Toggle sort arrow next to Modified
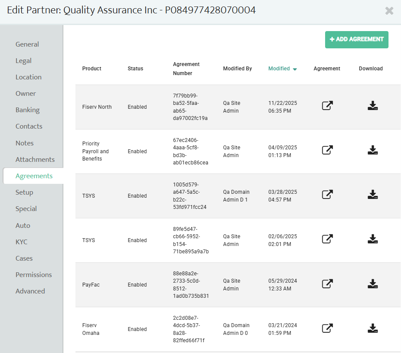Screen dimensions: 401x353 click(x=294, y=69)
